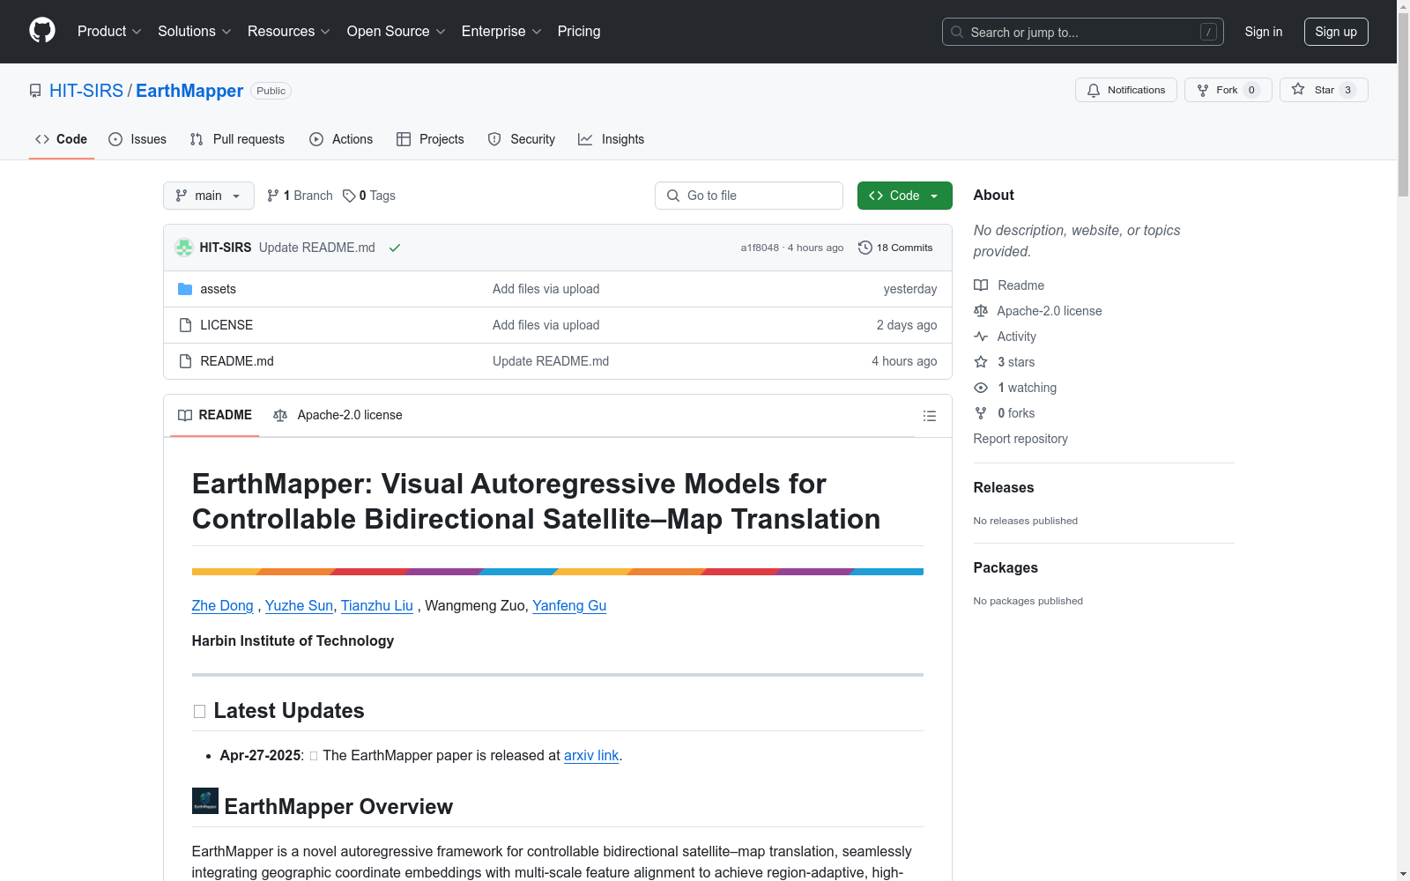1410x881 pixels.
Task: Expand the Open Source menu
Action: (x=397, y=32)
